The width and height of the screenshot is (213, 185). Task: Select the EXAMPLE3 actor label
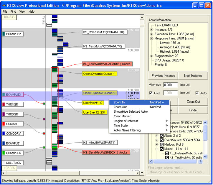tap(13, 94)
